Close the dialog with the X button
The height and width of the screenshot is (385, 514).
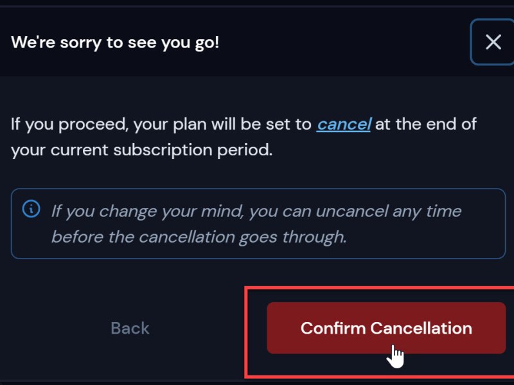click(x=493, y=42)
